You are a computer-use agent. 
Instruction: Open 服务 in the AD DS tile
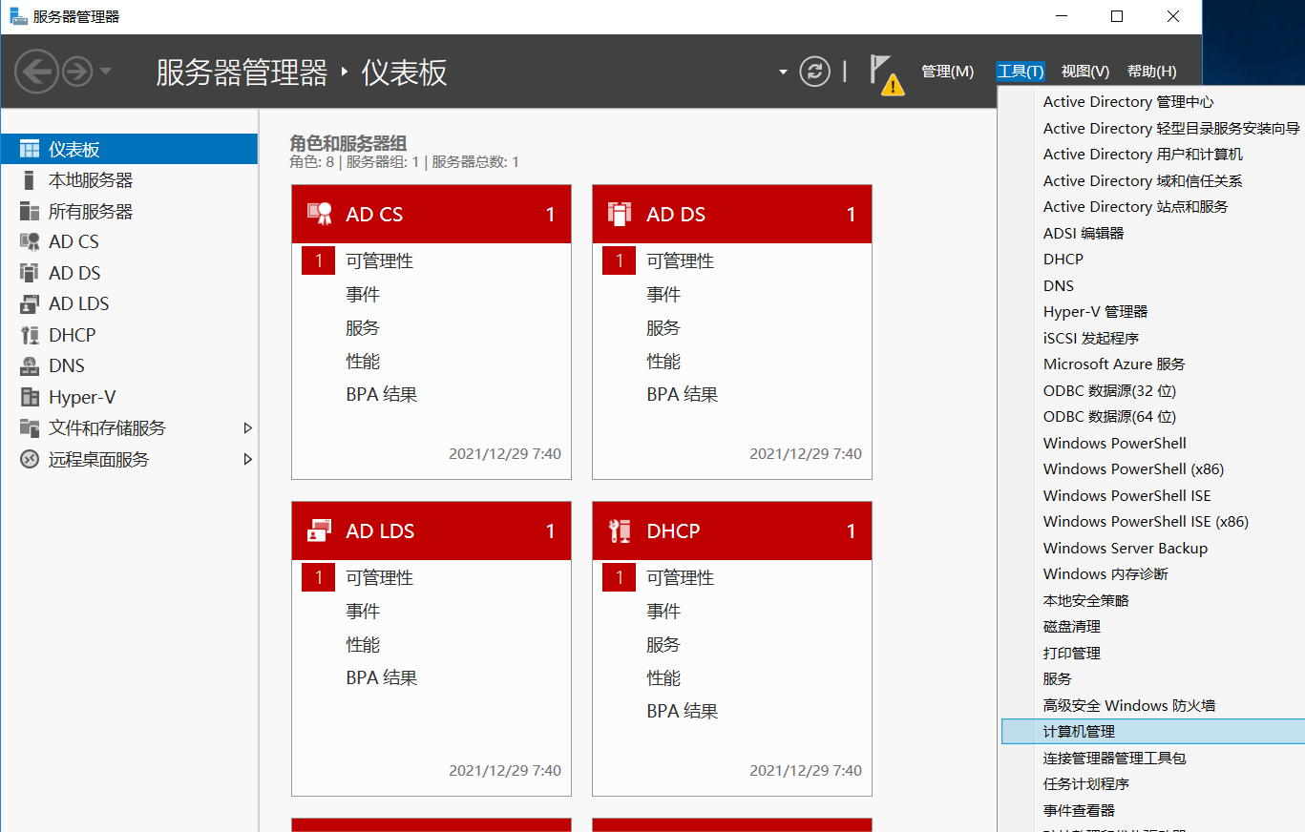pos(663,328)
